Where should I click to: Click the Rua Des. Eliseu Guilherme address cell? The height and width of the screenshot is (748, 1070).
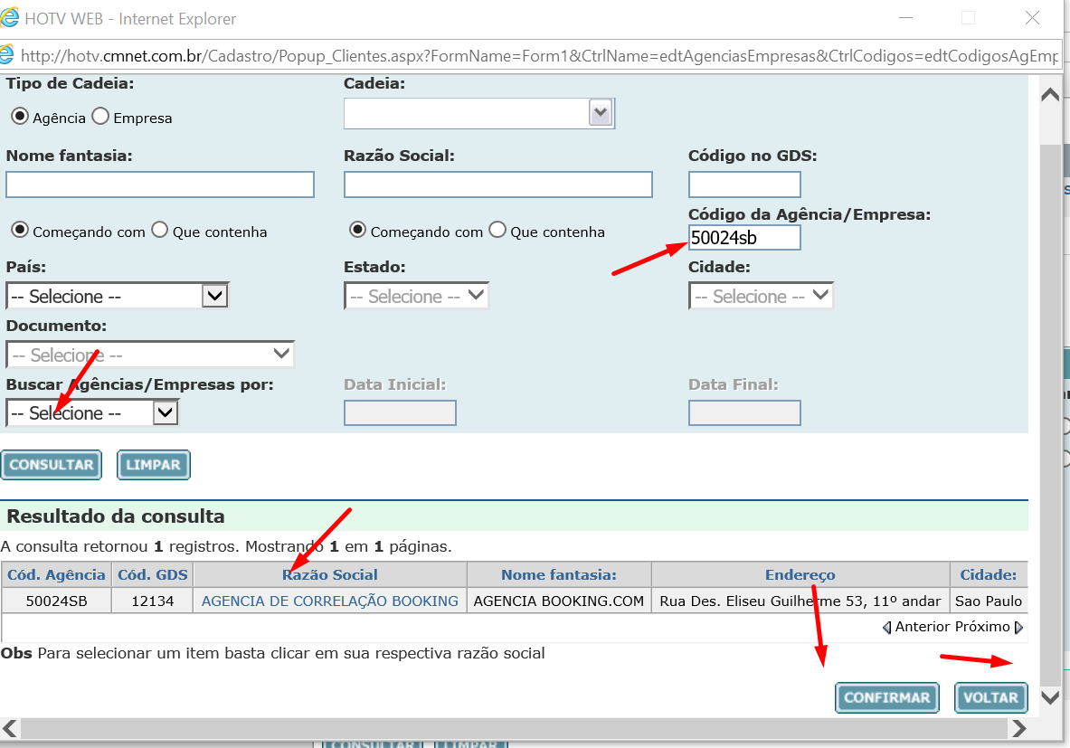click(x=800, y=601)
